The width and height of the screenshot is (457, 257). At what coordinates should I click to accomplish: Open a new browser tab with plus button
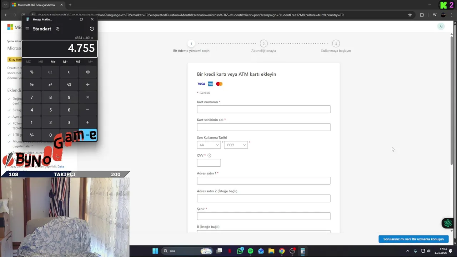click(x=70, y=5)
